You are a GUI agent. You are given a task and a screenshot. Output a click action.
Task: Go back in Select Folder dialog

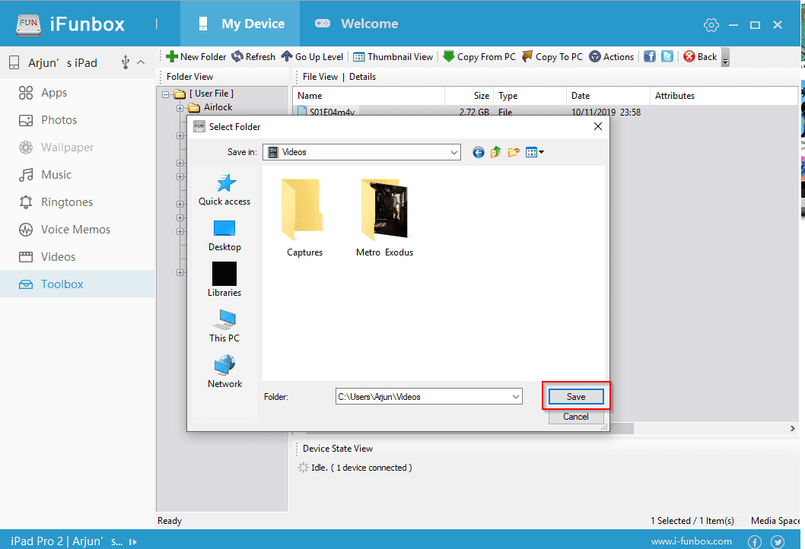click(x=479, y=152)
